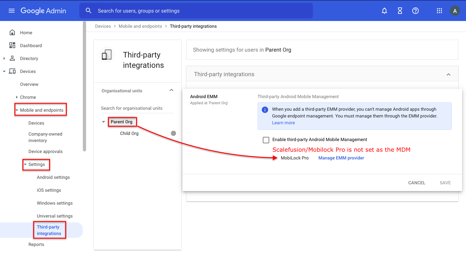The image size is (466, 255).
Task: Click the CANCEL button
Action: [x=417, y=183]
